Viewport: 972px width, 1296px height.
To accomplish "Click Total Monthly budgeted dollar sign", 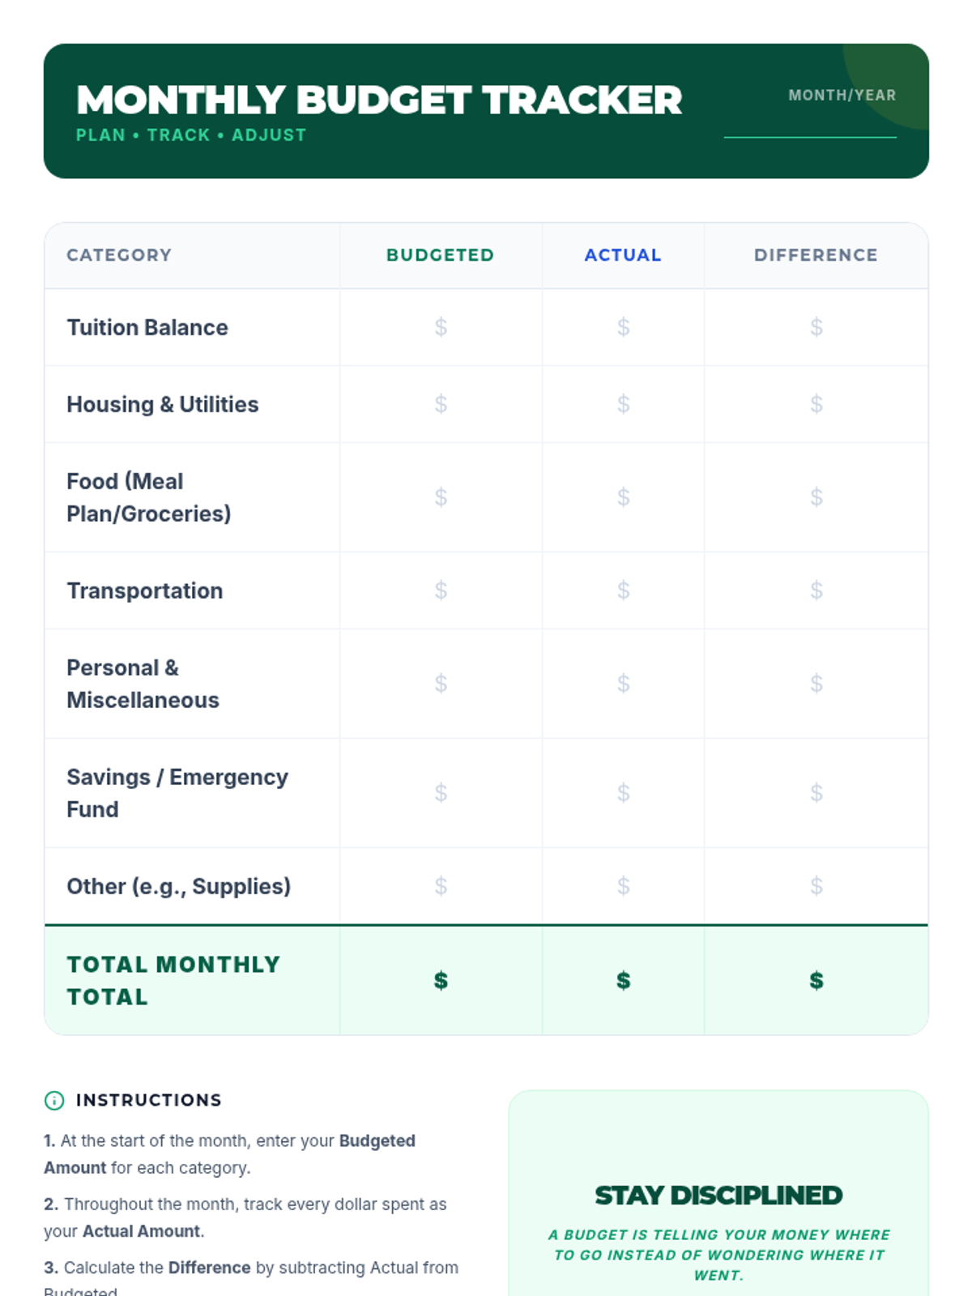I will pyautogui.click(x=441, y=981).
